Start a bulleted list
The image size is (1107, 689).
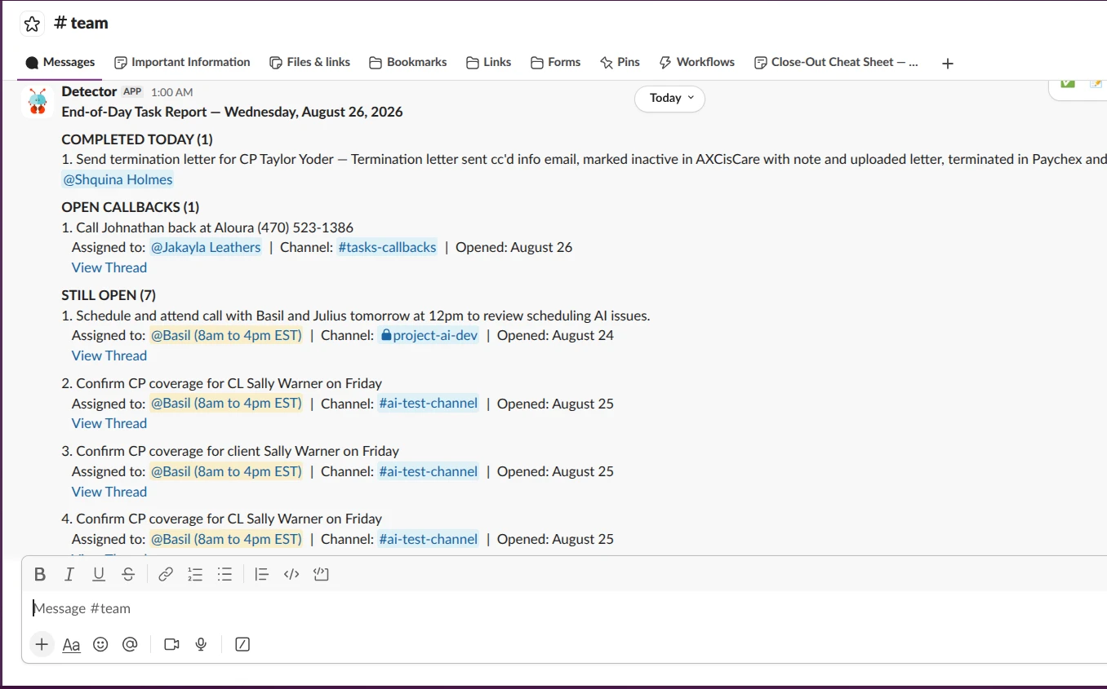[225, 575]
